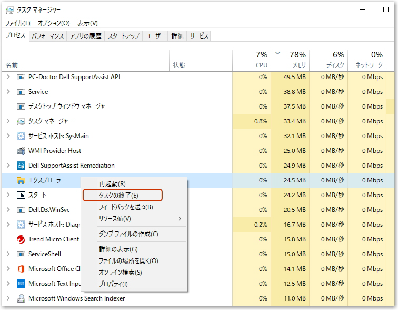The width and height of the screenshot is (398, 310).
Task: Click the Microsoft Windows Search Indexer icon
Action: click(x=21, y=298)
